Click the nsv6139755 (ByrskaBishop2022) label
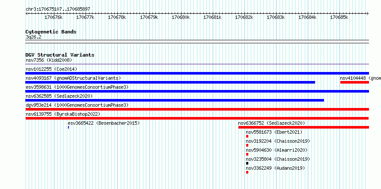Screen dimensions: 381x189 (x=63, y=114)
